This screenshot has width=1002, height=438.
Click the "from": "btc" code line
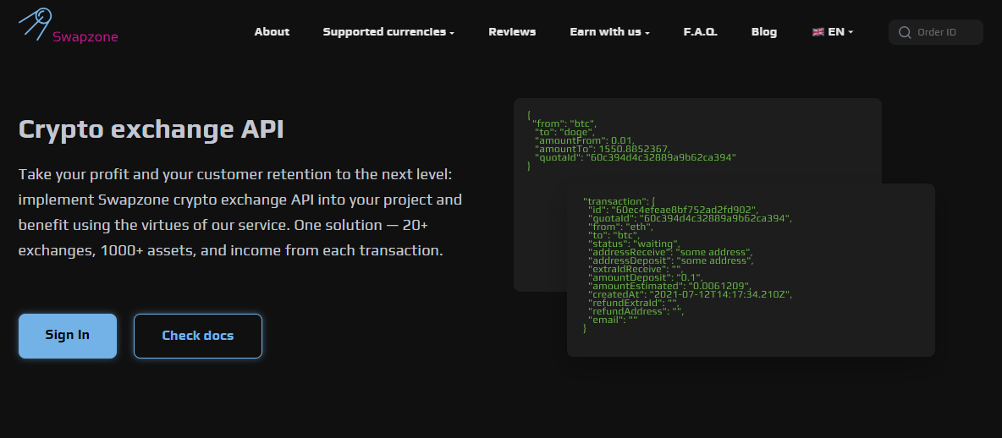tap(564, 123)
